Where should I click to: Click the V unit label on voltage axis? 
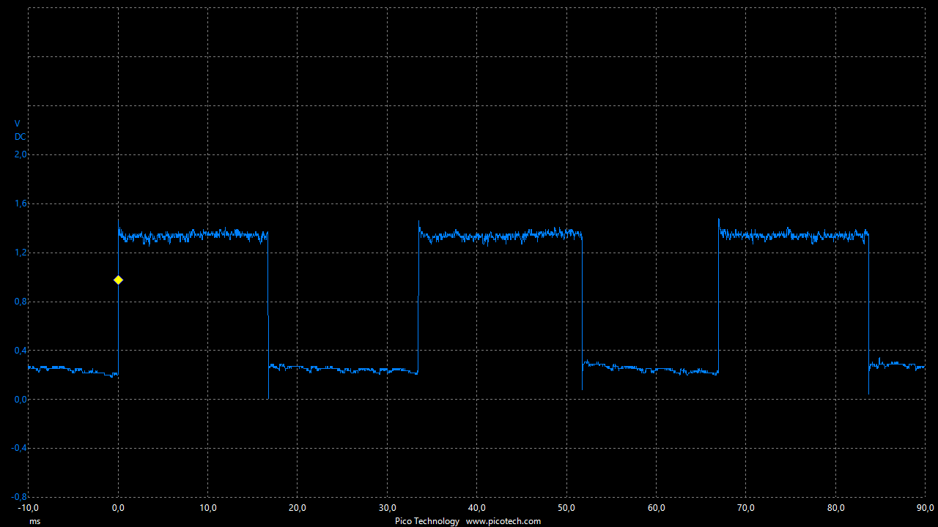pyautogui.click(x=18, y=124)
